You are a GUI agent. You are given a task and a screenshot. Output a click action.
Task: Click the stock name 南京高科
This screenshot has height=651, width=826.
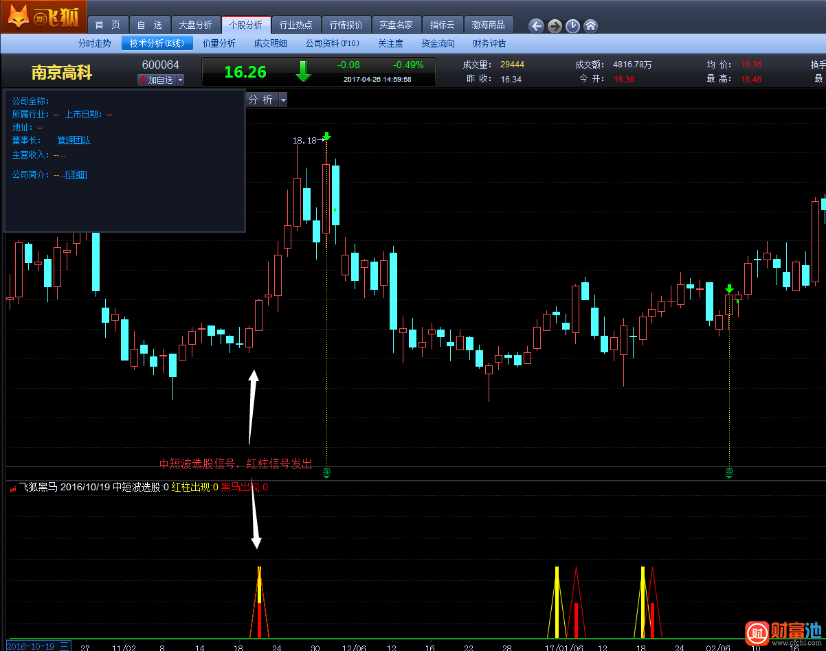pyautogui.click(x=62, y=72)
